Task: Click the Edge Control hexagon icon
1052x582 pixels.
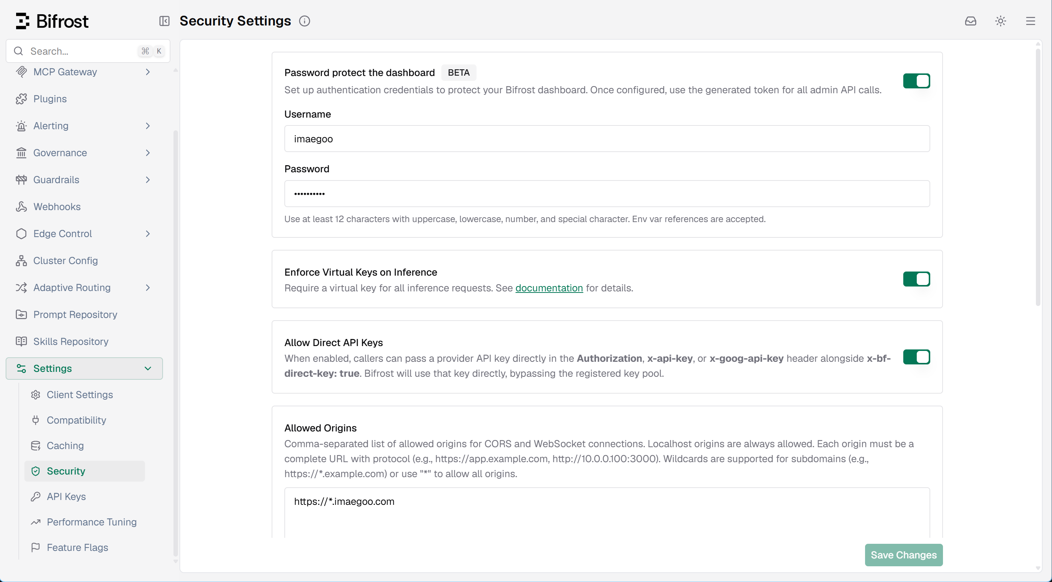Action: (x=21, y=233)
